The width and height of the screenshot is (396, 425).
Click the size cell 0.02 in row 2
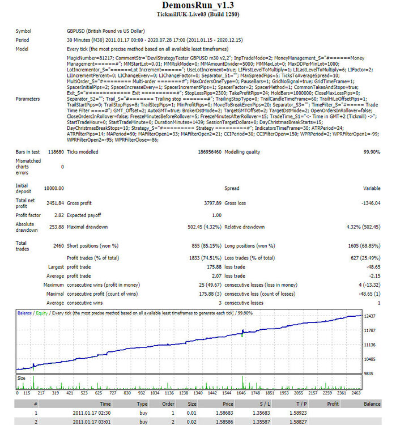pyautogui.click(x=191, y=422)
